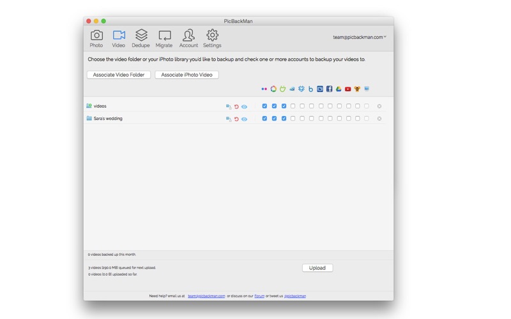This screenshot has width=511, height=319.
Task: Check YouTube checkbox for Sara's wedding
Action: click(x=349, y=118)
